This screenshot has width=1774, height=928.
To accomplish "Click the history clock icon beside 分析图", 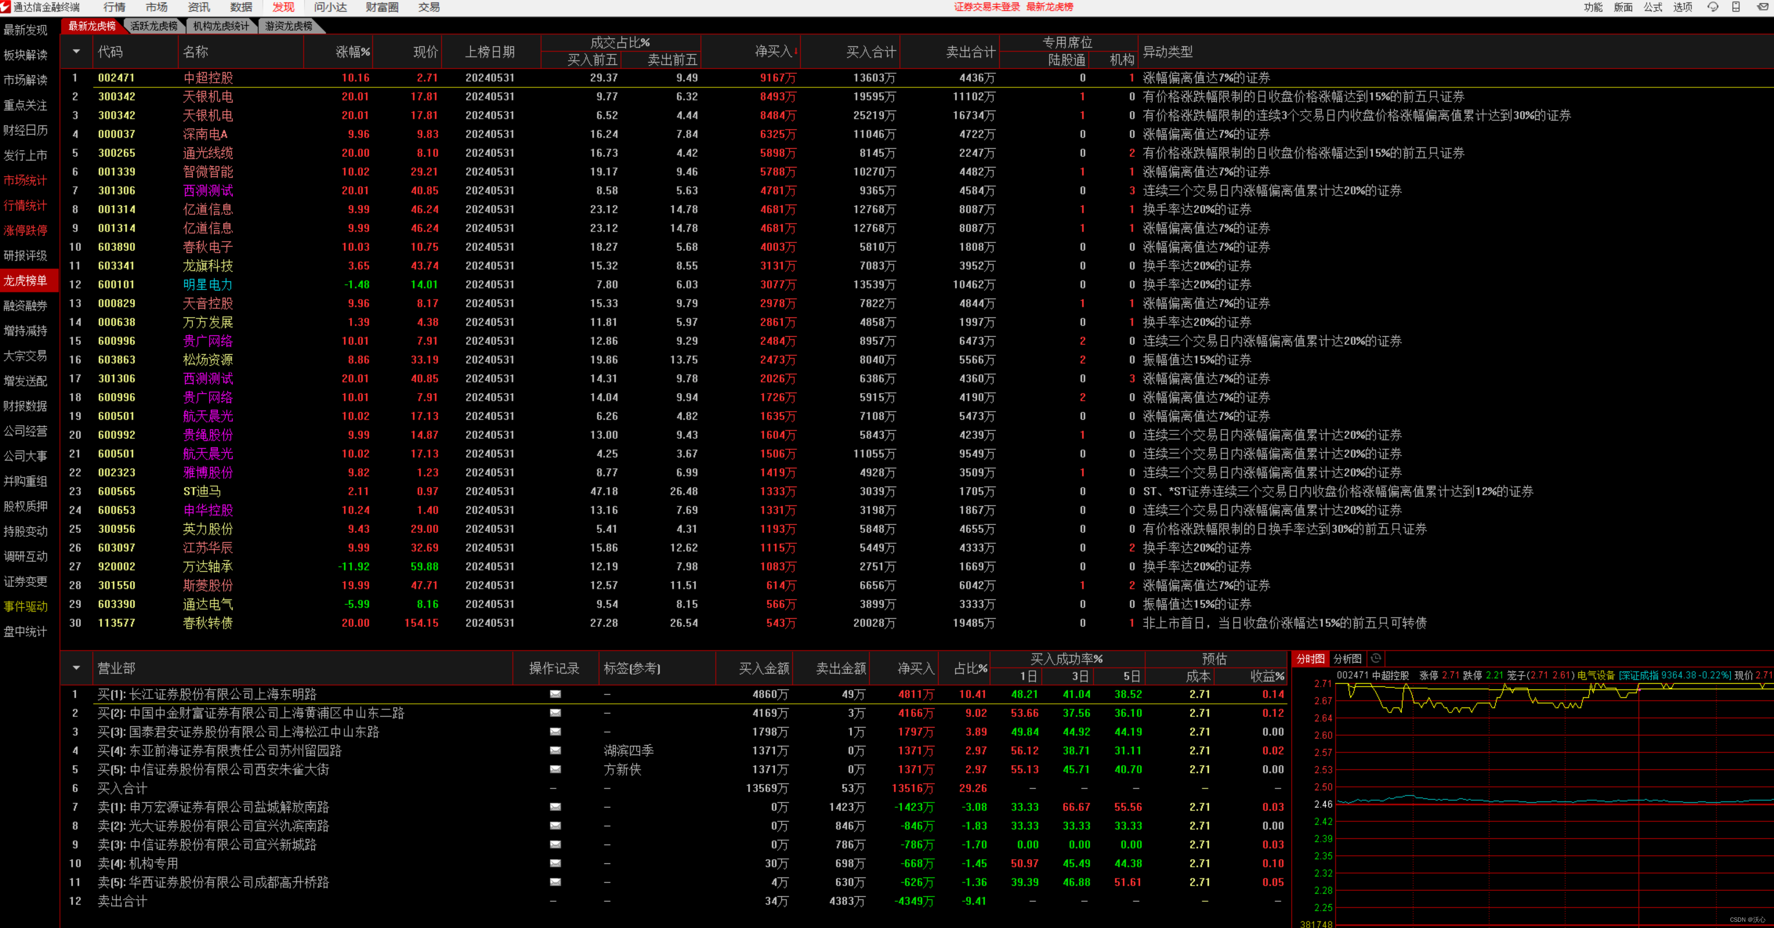I will 1376,658.
